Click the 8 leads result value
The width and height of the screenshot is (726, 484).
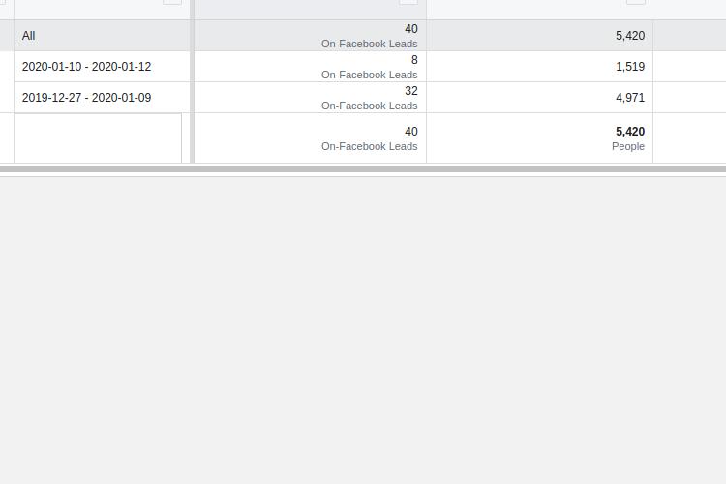click(414, 60)
